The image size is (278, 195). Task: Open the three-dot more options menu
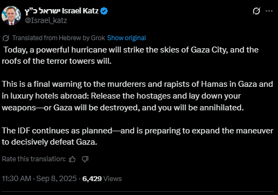click(269, 11)
